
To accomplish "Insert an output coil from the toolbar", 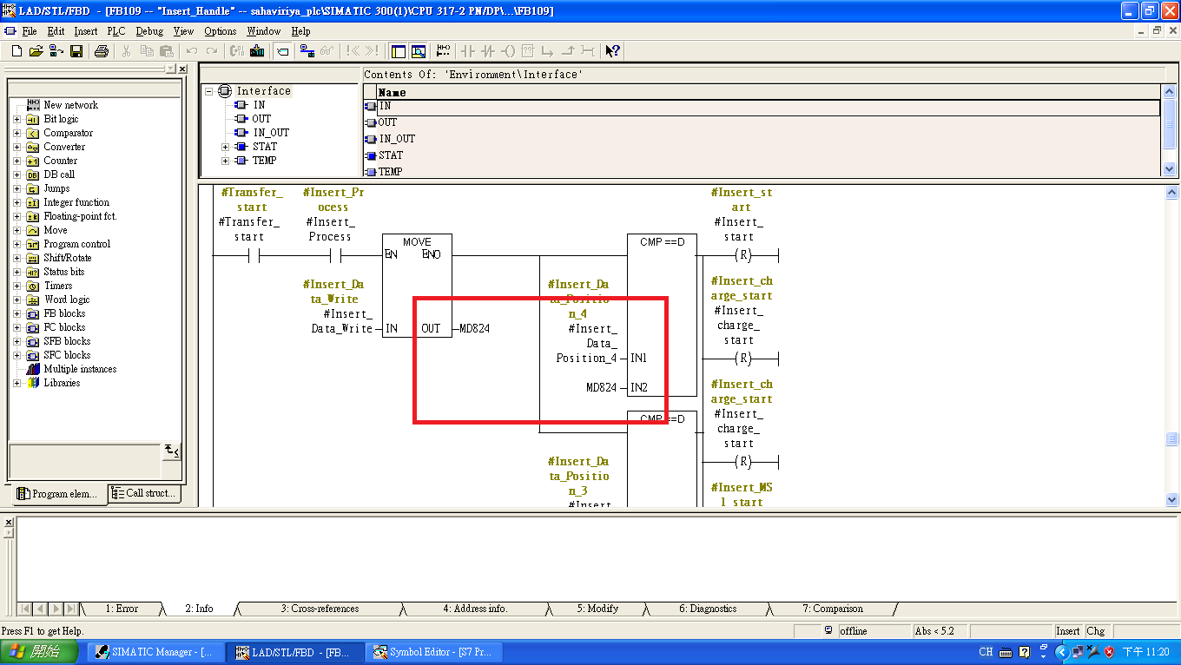I will [x=508, y=51].
